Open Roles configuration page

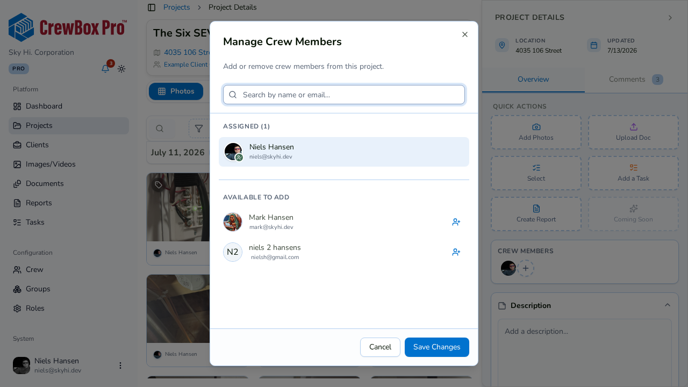(69, 309)
